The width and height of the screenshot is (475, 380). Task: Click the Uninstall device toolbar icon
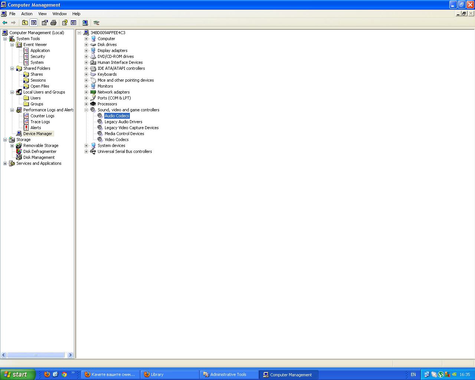[96, 23]
